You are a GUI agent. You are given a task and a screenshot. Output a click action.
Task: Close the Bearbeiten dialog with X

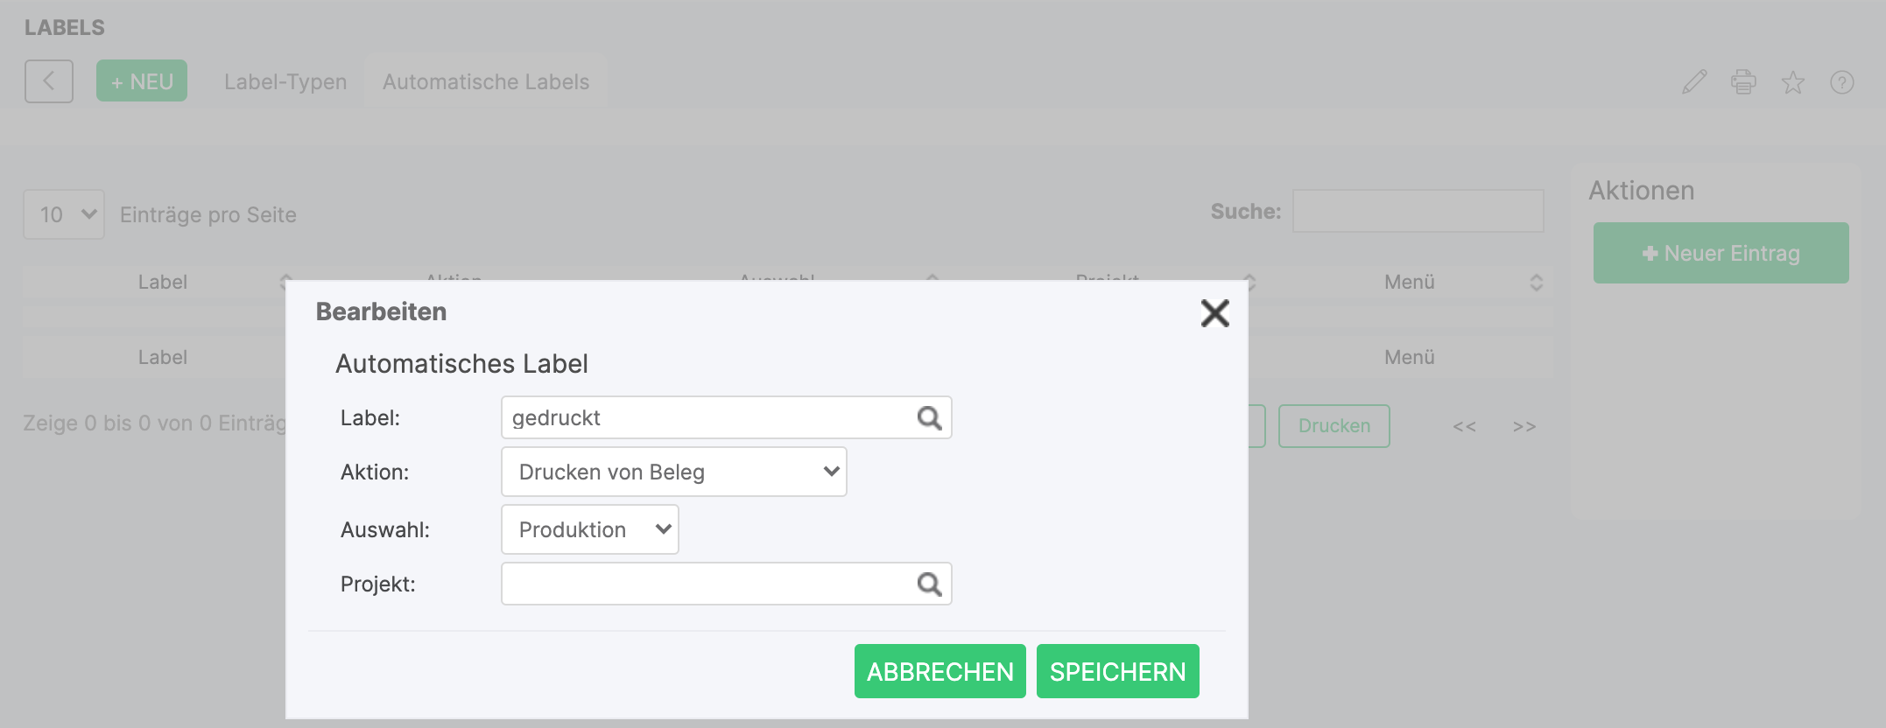1214,312
